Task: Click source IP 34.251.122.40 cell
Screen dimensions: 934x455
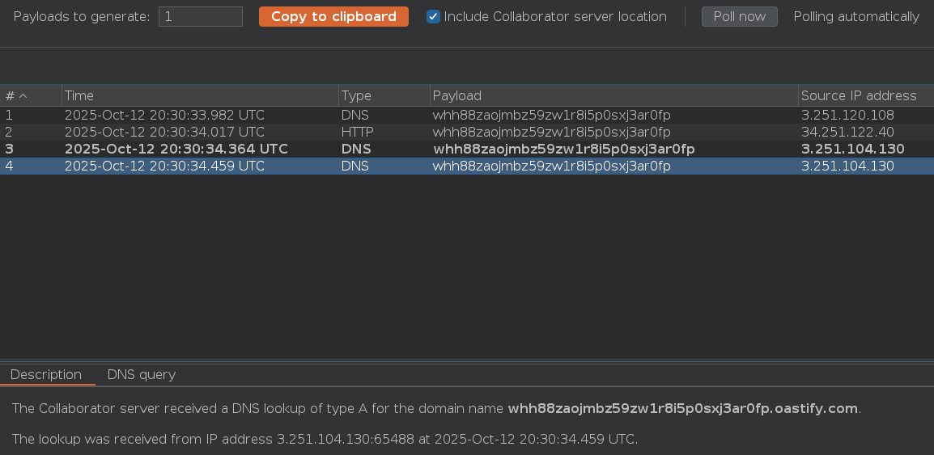Action: coord(847,133)
